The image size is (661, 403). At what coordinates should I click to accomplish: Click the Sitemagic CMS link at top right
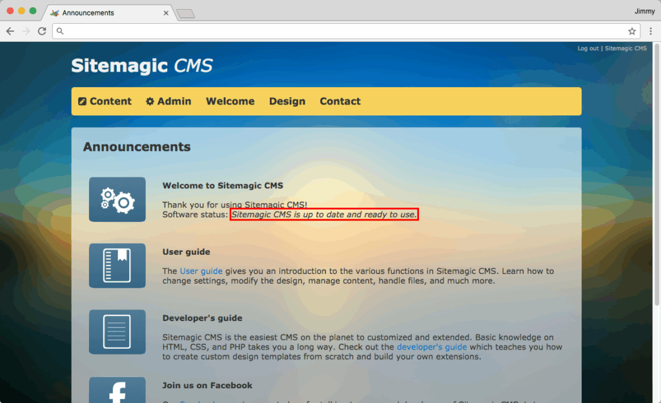point(625,48)
